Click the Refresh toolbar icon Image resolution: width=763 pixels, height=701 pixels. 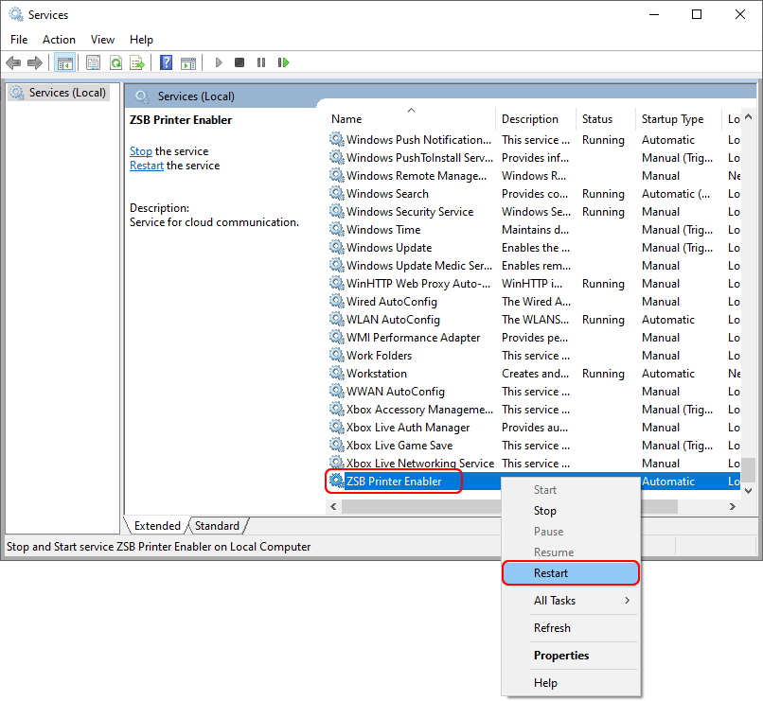coord(115,62)
